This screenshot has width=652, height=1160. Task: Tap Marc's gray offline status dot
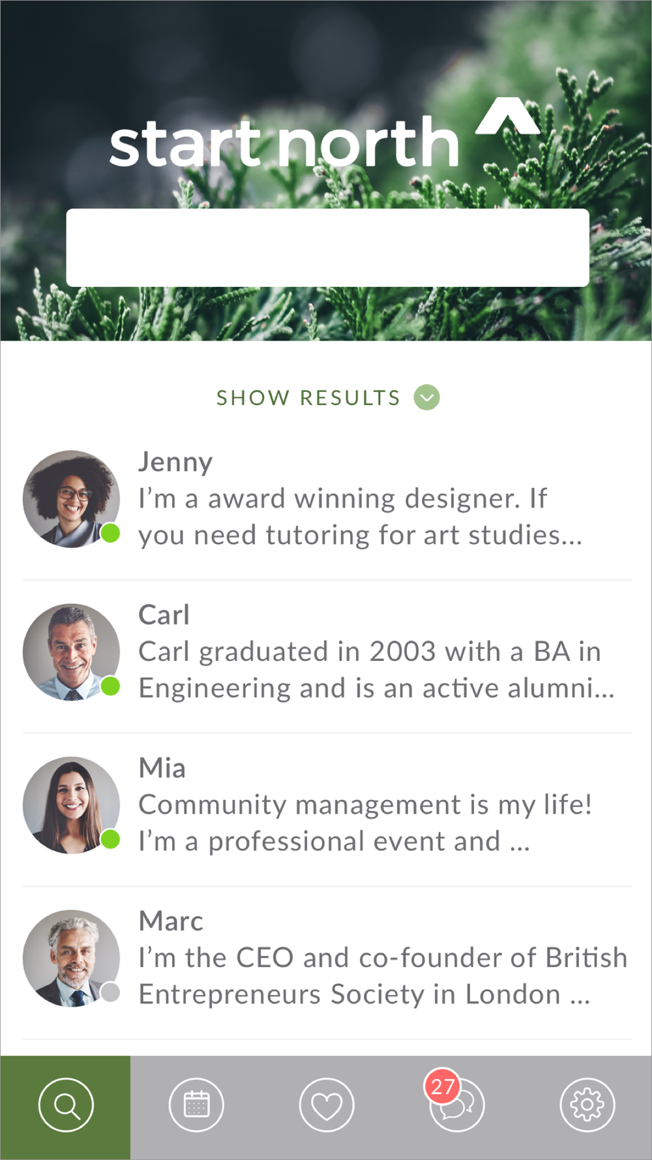click(x=111, y=992)
